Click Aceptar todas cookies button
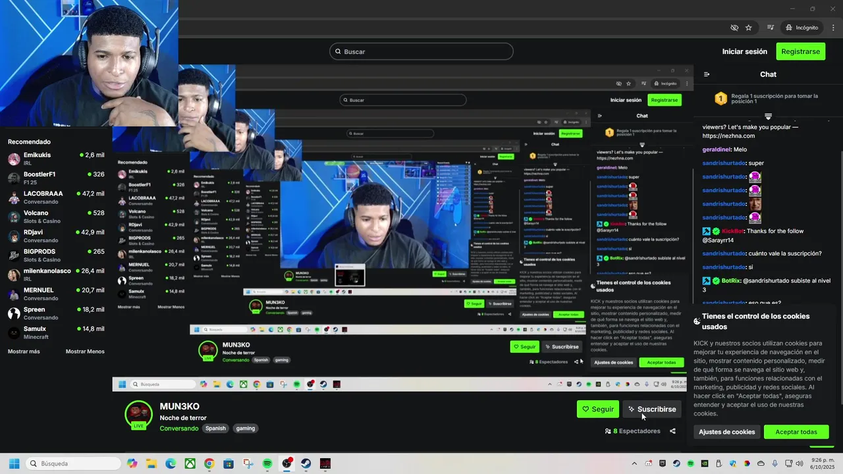The height and width of the screenshot is (474, 843). (796, 432)
